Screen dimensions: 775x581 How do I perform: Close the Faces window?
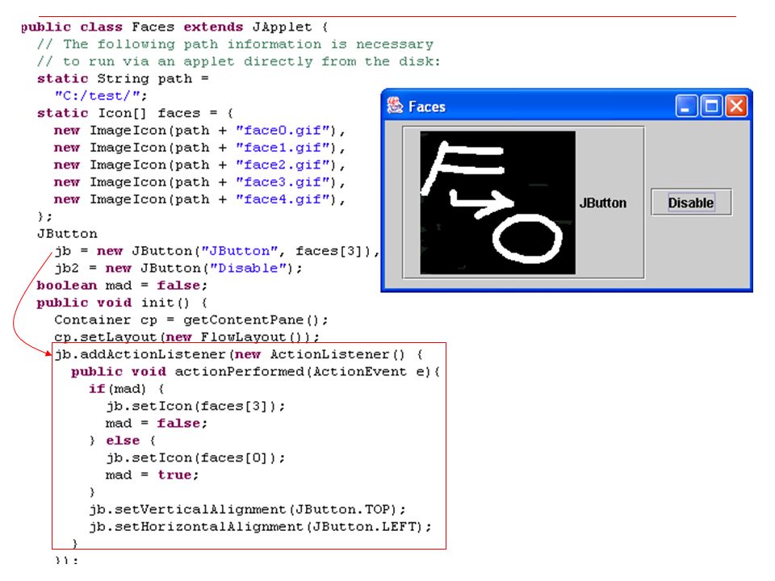(x=736, y=107)
